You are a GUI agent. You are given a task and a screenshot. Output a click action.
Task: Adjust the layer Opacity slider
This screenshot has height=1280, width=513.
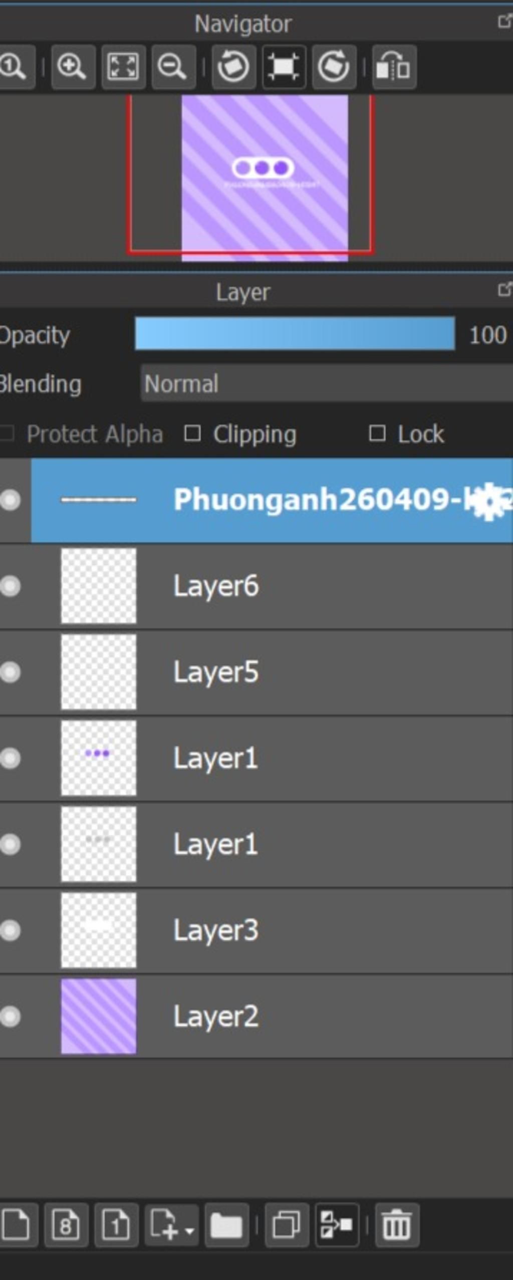click(295, 334)
